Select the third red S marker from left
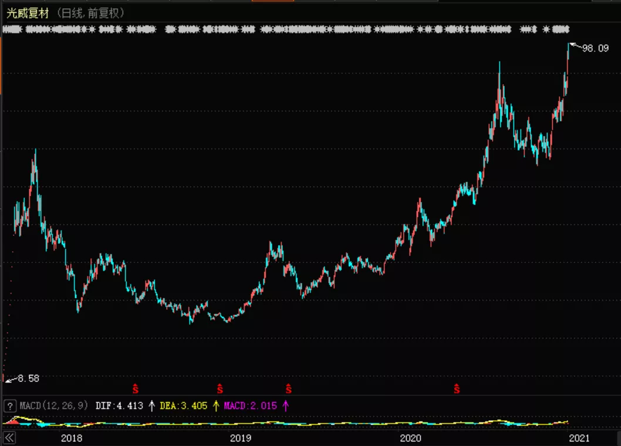Viewport: 621px width, 446px height. click(x=289, y=388)
